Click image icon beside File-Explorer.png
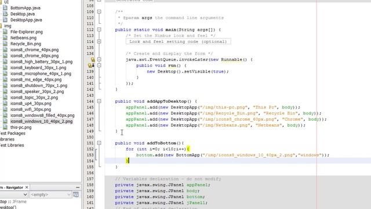The height and width of the screenshot is (209, 371). click(x=5, y=32)
